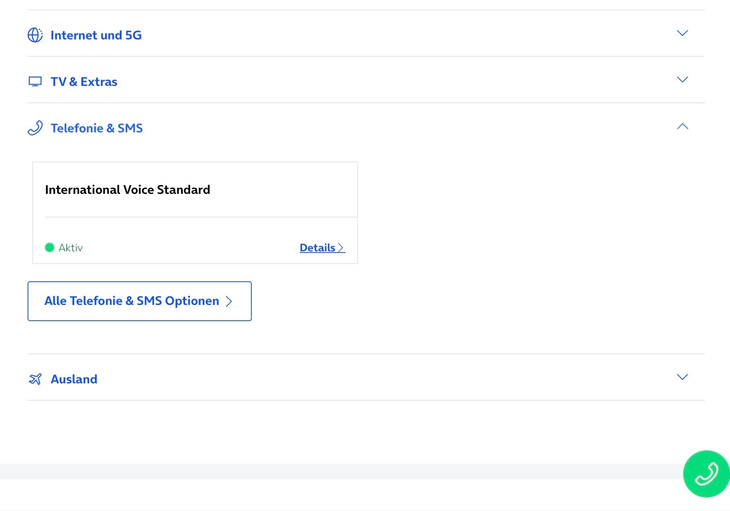Image resolution: width=730 pixels, height=511 pixels.
Task: Click the green Aktiv status dot
Action: tap(50, 247)
